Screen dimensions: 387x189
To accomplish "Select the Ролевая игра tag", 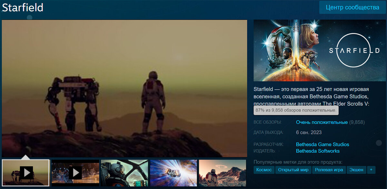I will (329, 170).
